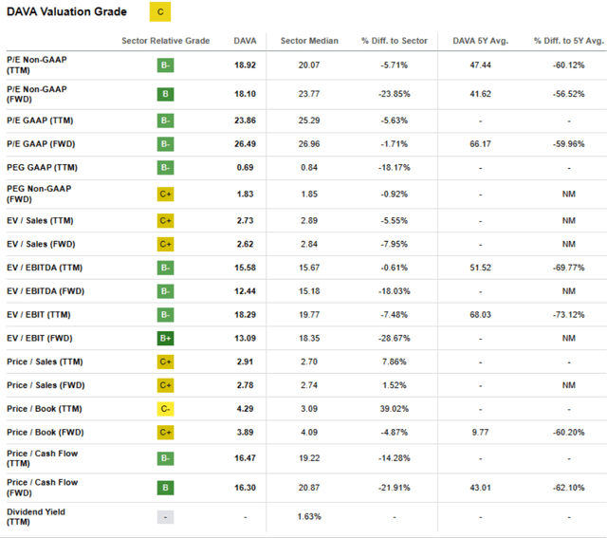The image size is (607, 538).
Task: Click the % Diff. to 5Y Avg. column header
Action: (569, 41)
